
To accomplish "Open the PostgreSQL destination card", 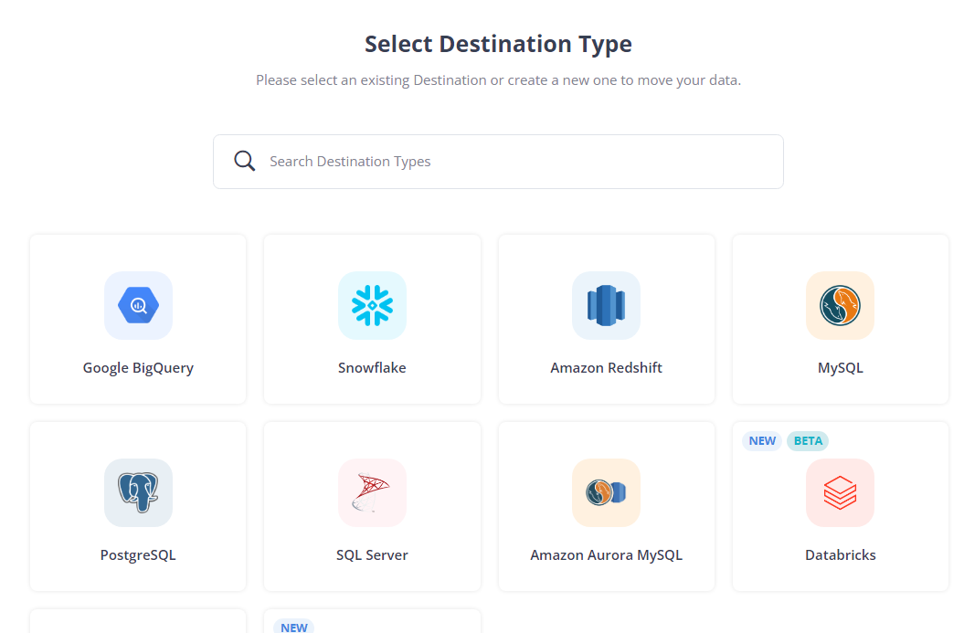I will pos(138,506).
